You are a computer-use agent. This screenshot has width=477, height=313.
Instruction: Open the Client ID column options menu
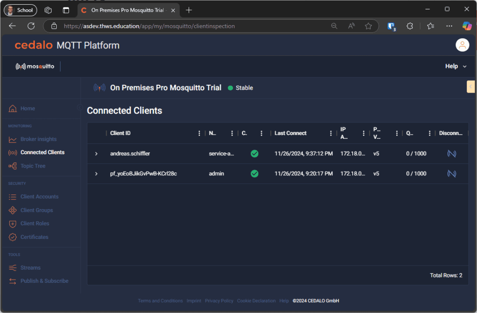[199, 133]
